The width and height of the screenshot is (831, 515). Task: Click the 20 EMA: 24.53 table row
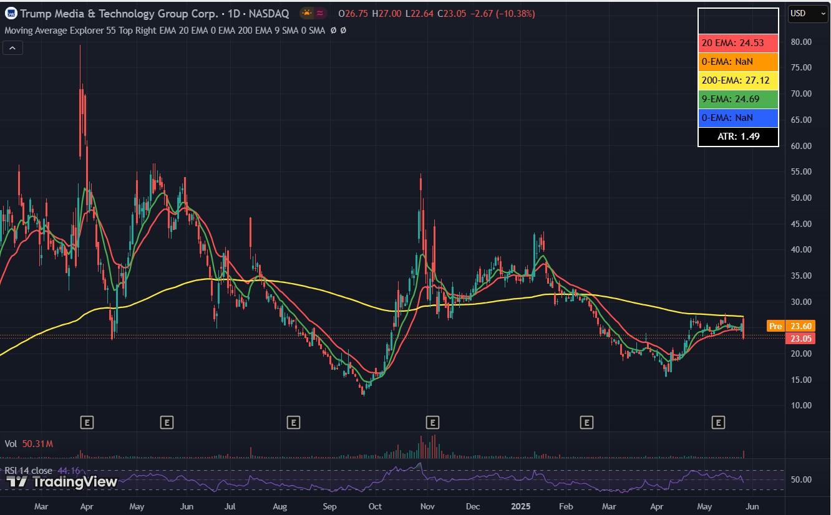point(738,44)
